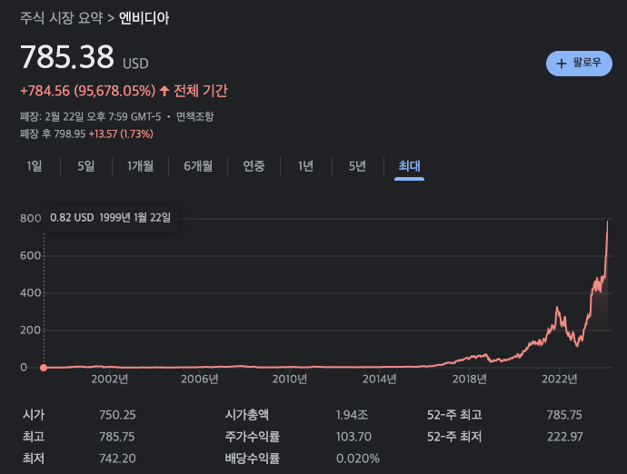Viewport: 627px width, 474px height.
Task: Switch to the 6개월 chart tab
Action: (x=198, y=166)
